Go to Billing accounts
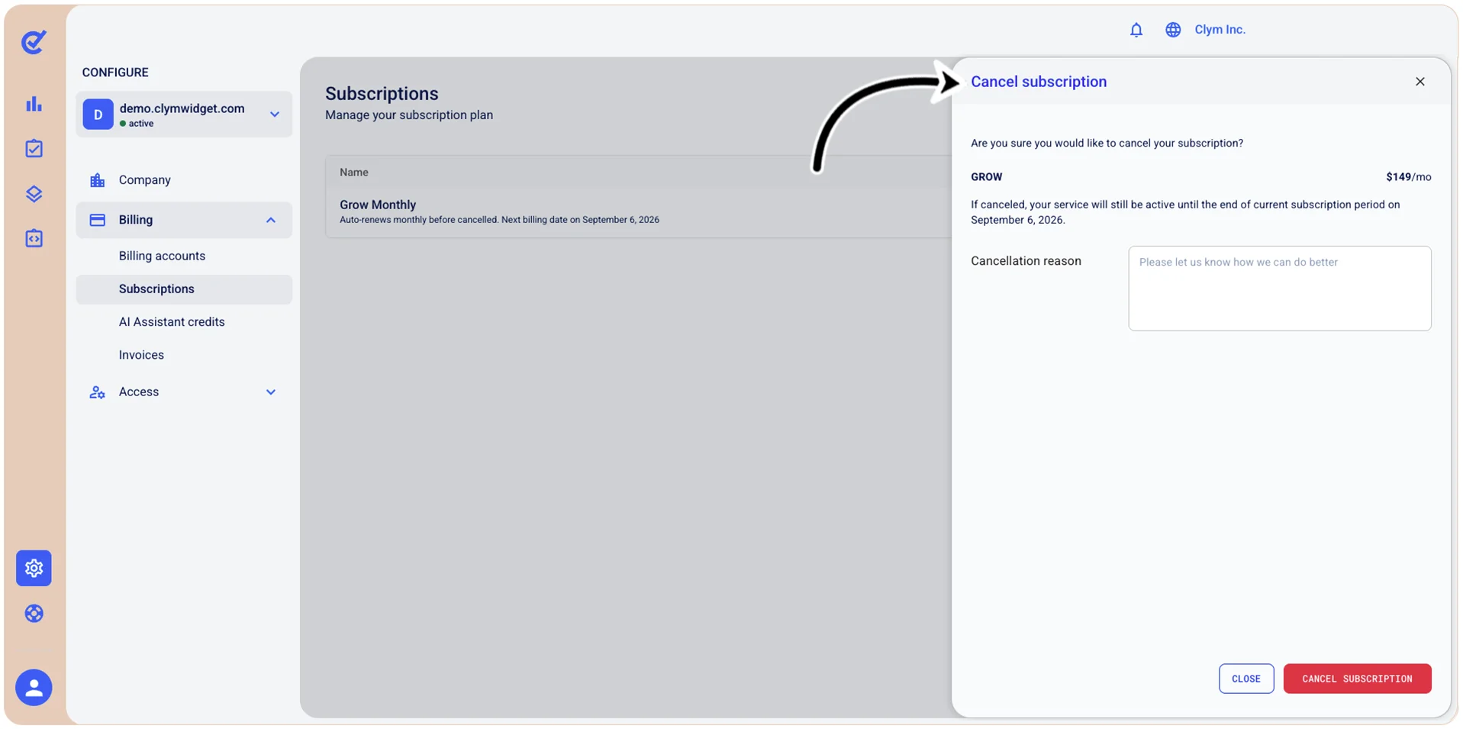The height and width of the screenshot is (729, 1463). pos(162,256)
